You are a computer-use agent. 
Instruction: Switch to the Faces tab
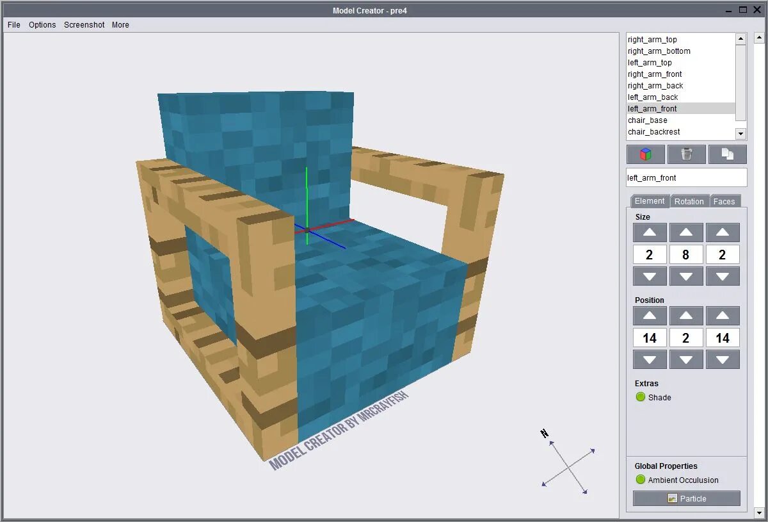(724, 201)
